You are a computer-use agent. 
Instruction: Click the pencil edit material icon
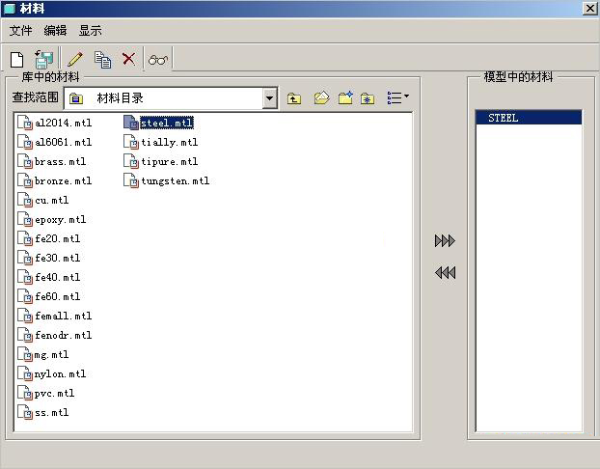pos(75,59)
